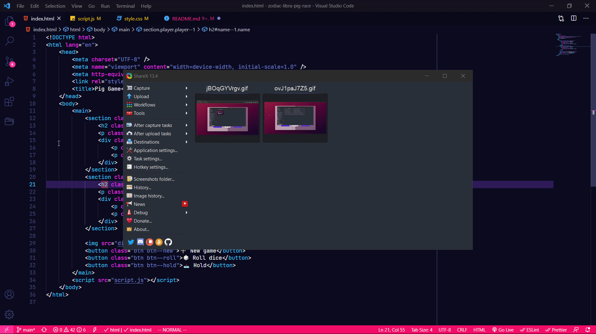Open ShareX Discord icon
The image size is (596, 334).
click(140, 242)
